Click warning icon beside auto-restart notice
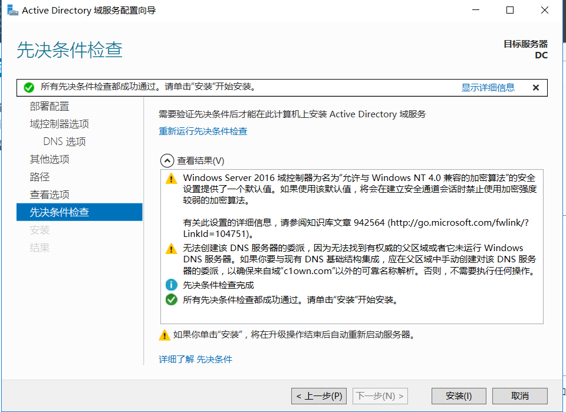The height and width of the screenshot is (412, 566). coord(164,335)
